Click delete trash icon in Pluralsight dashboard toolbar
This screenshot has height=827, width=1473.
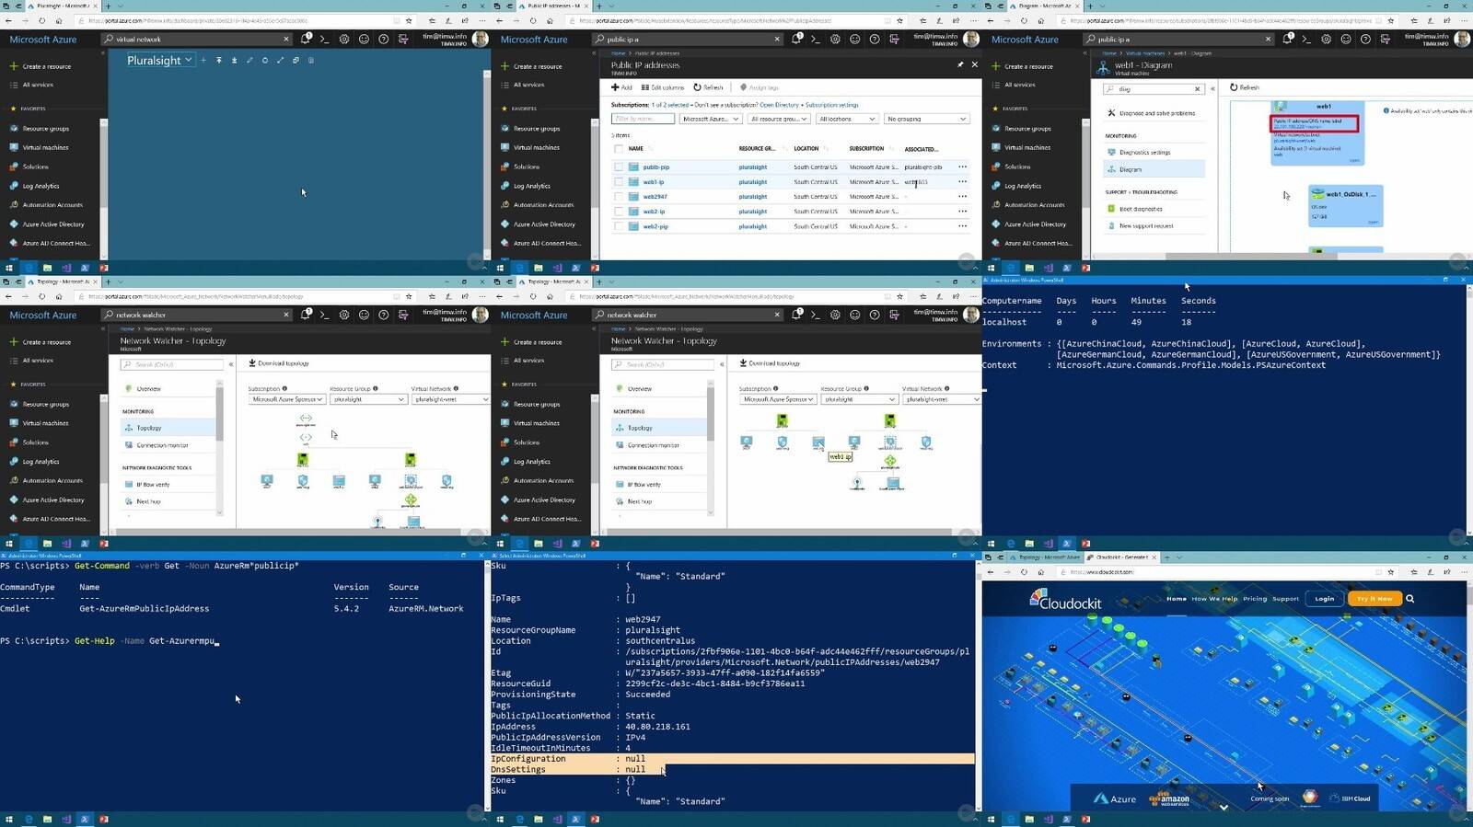tap(311, 60)
